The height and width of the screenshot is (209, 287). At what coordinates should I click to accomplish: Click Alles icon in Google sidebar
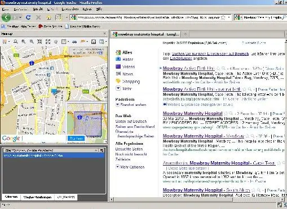coord(118,52)
